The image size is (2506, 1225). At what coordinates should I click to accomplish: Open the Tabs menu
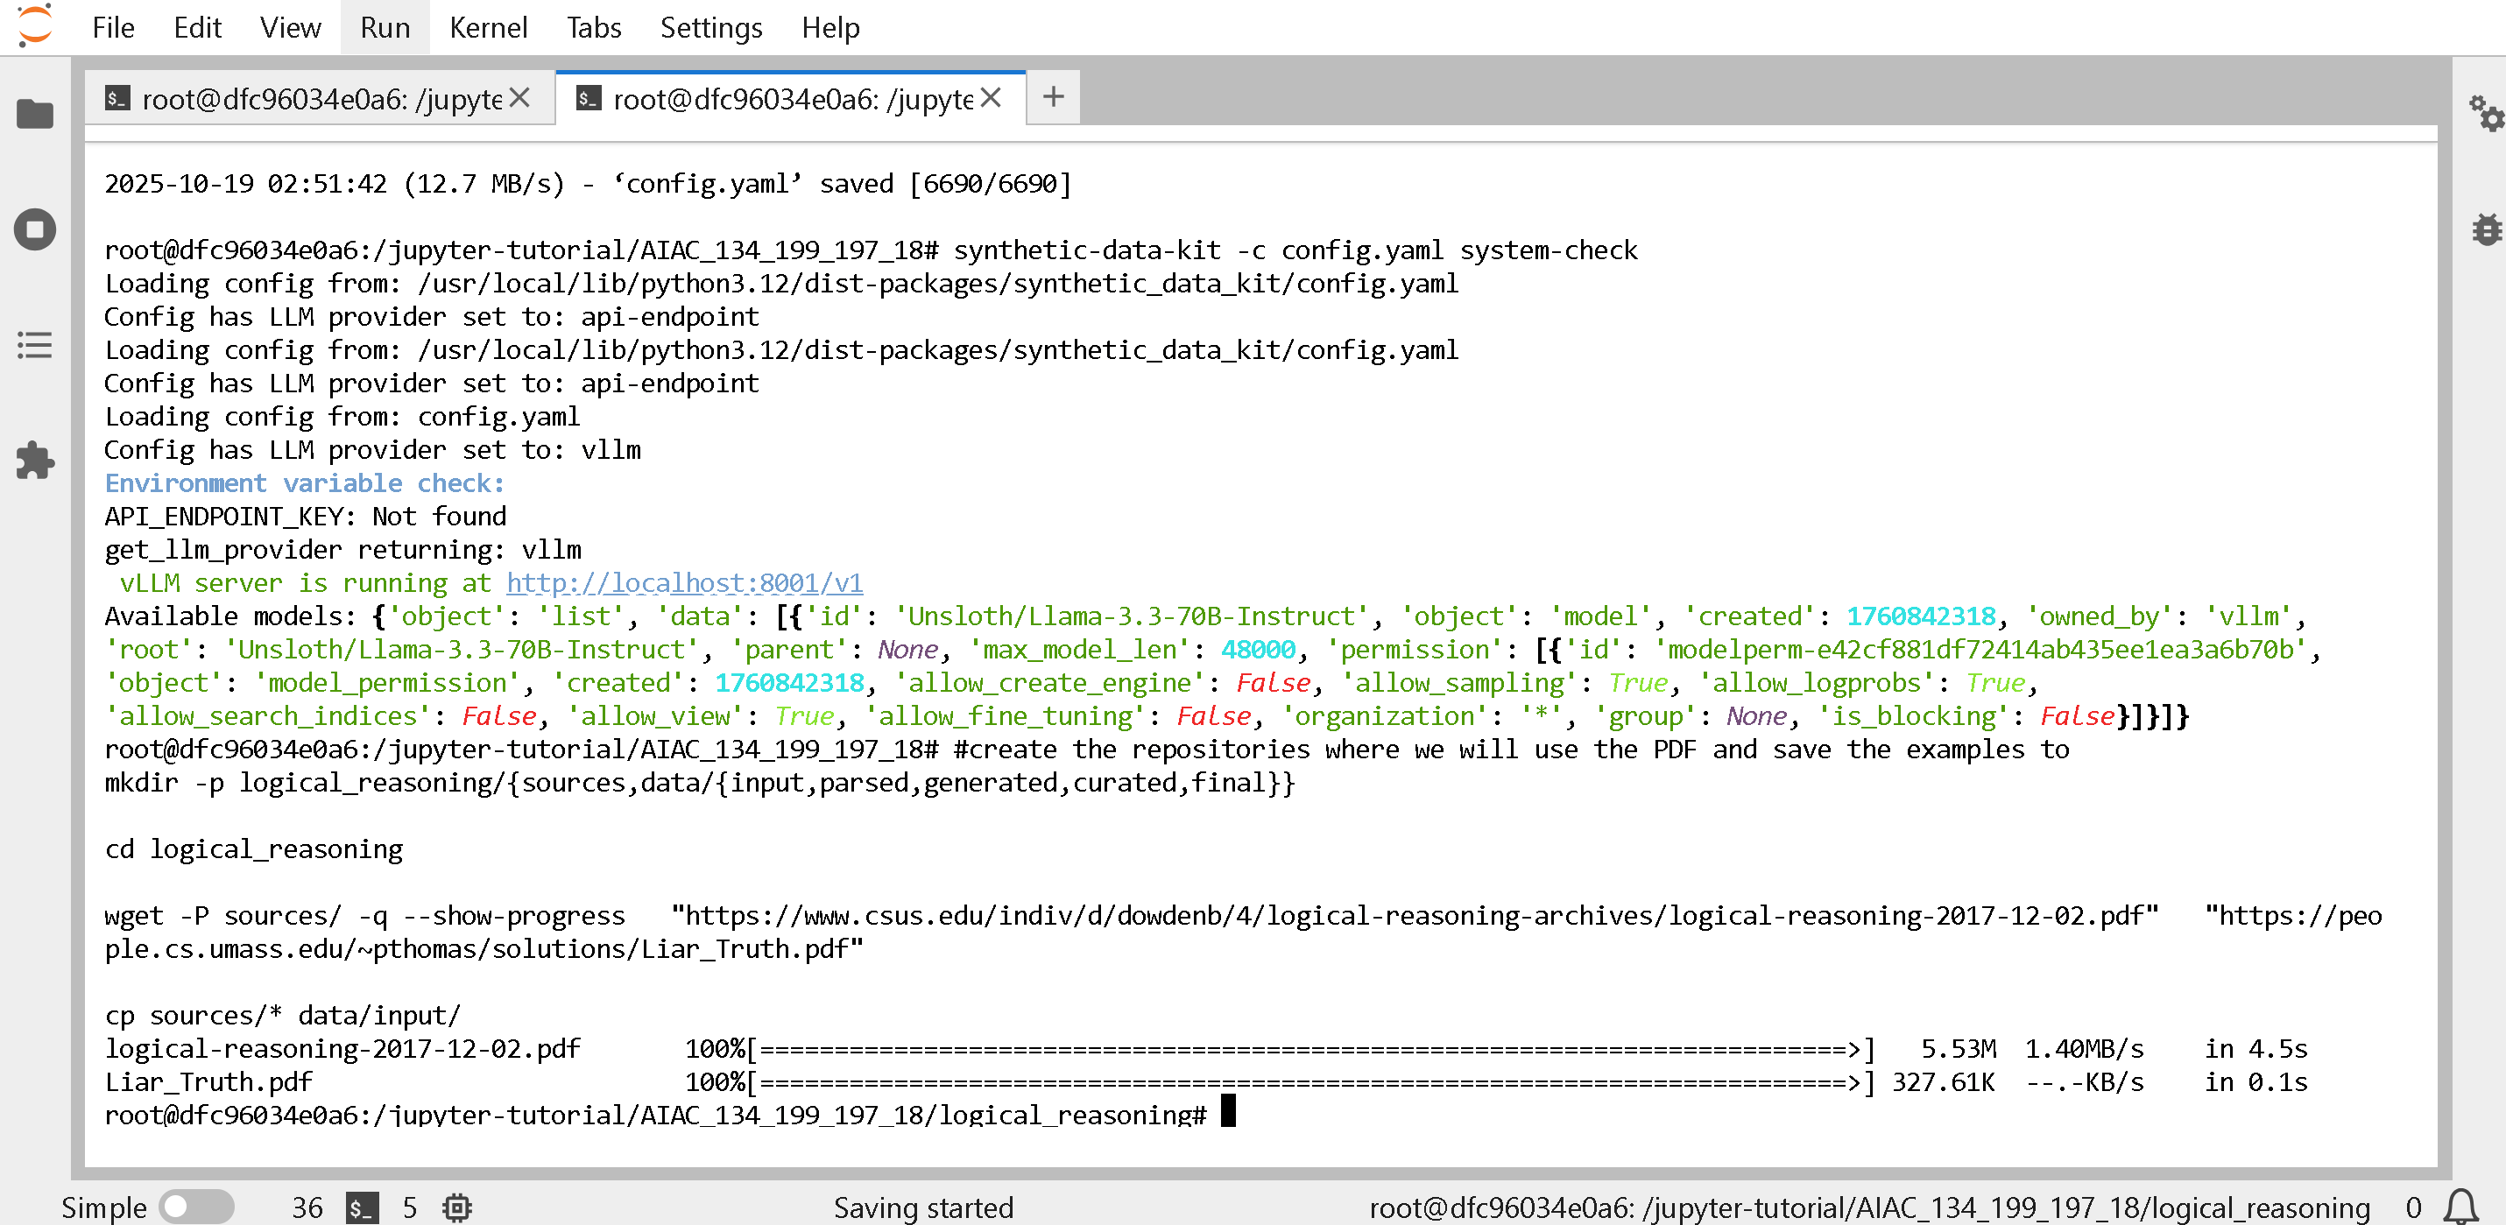coord(593,27)
